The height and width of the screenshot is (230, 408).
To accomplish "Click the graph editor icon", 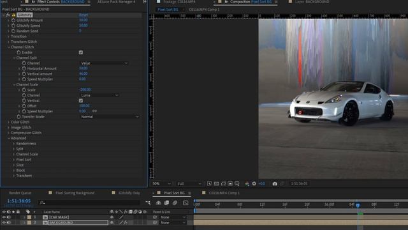I will pos(186,203).
